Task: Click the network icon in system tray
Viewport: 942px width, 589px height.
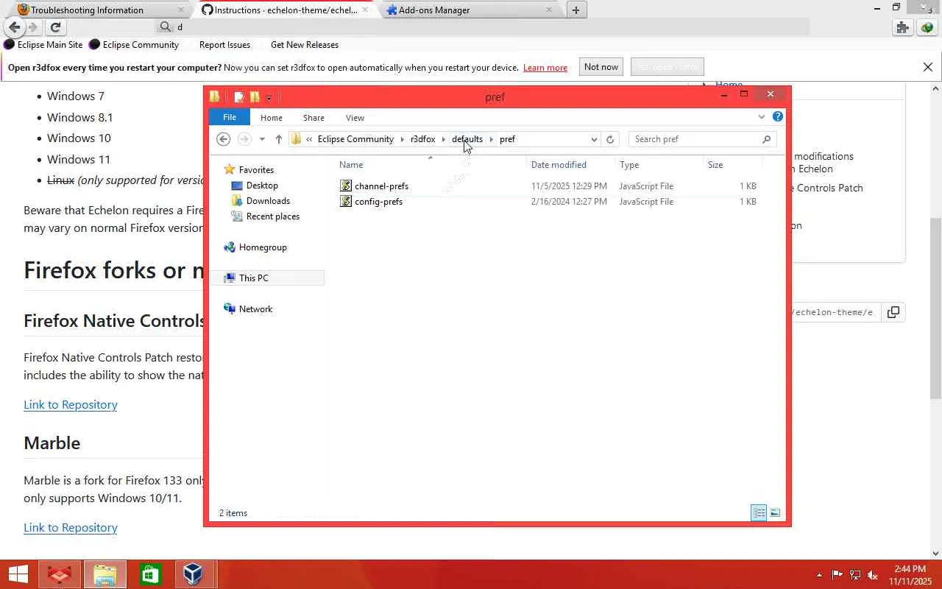Action: 855,575
